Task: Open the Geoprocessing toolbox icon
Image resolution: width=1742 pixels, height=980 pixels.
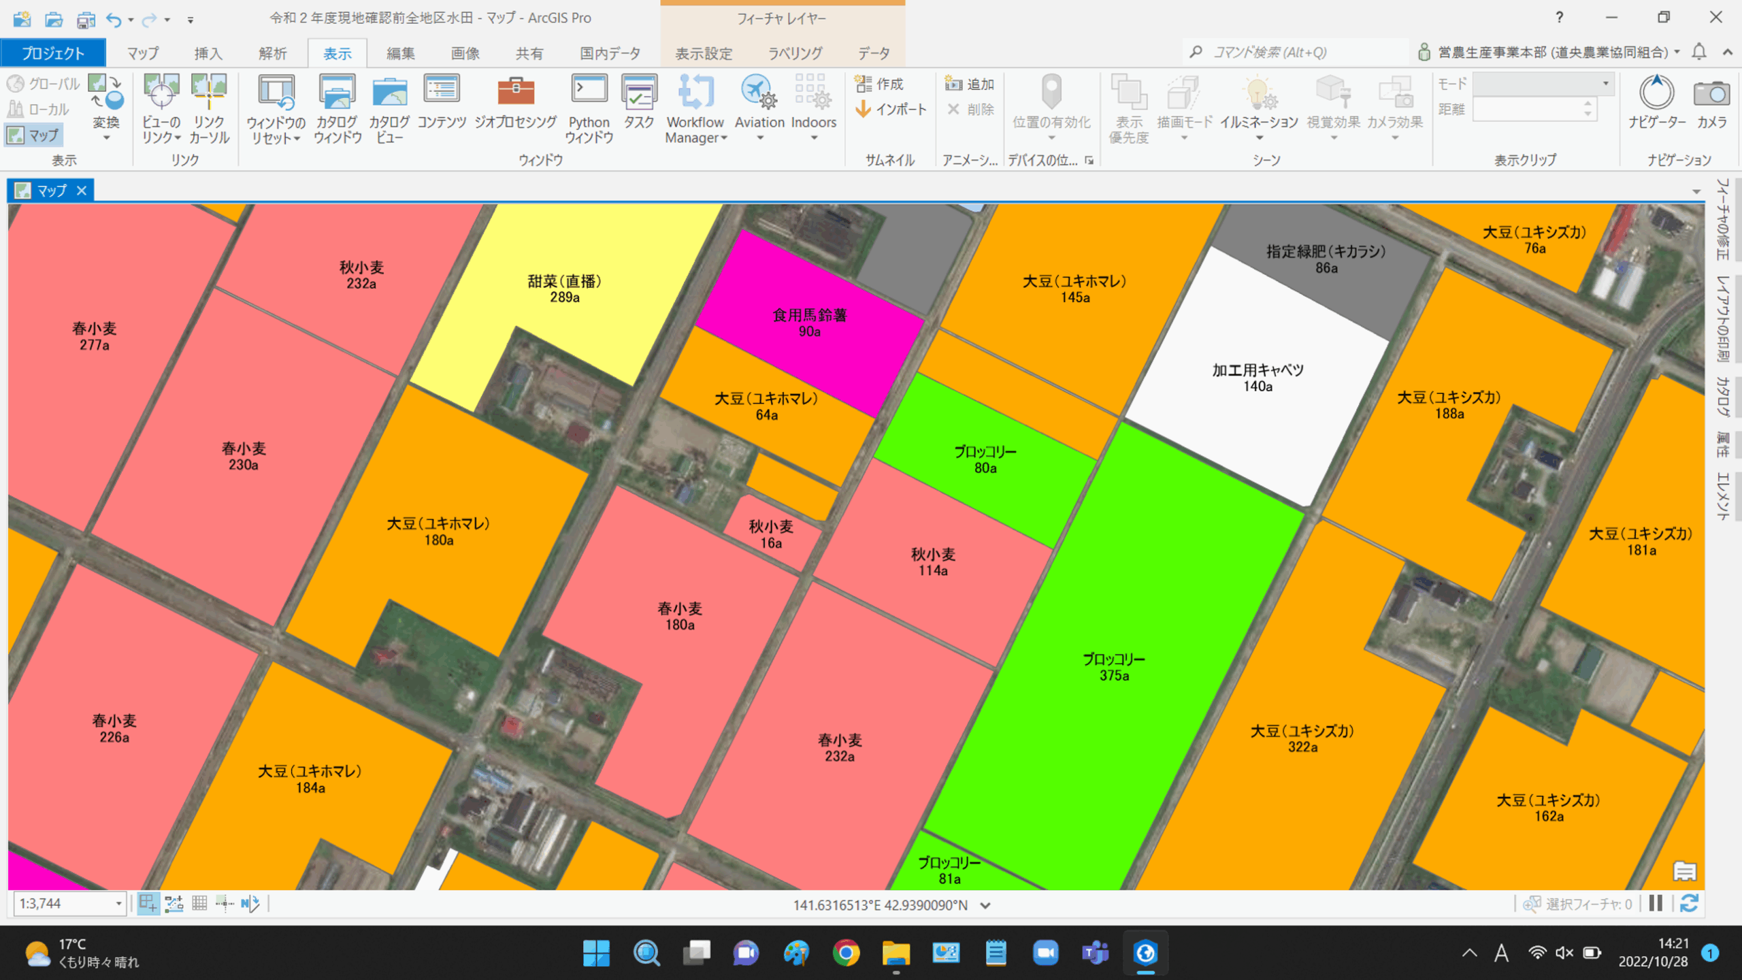Action: [515, 92]
